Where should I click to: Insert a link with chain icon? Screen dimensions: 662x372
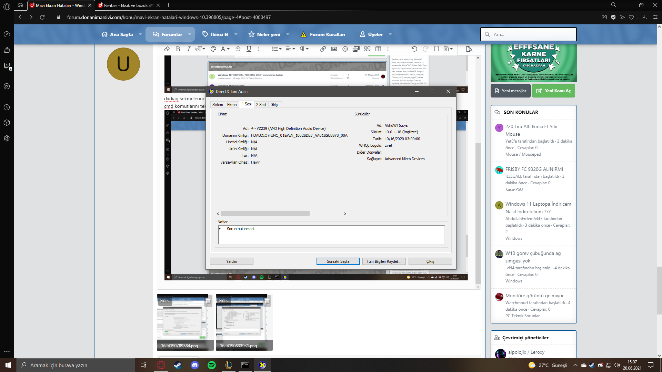pos(323,49)
